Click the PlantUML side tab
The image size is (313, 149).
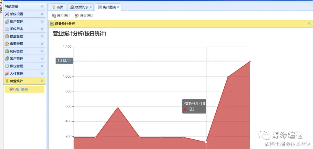pyautogui.click(x=1, y=8)
